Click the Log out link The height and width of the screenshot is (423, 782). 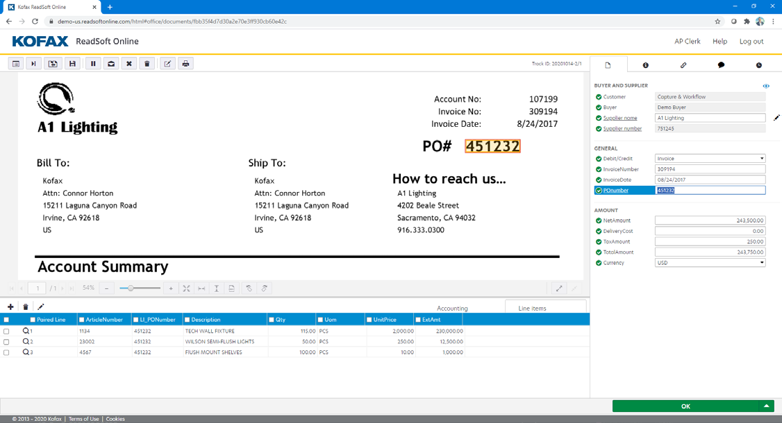751,42
